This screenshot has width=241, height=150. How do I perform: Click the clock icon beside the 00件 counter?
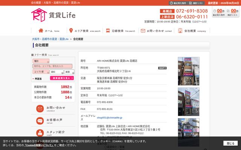(x=215, y=11)
